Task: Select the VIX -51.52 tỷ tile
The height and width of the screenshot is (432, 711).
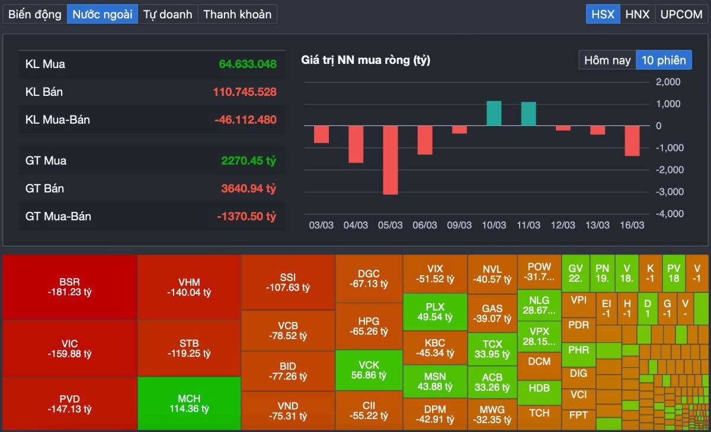Action: (435, 274)
